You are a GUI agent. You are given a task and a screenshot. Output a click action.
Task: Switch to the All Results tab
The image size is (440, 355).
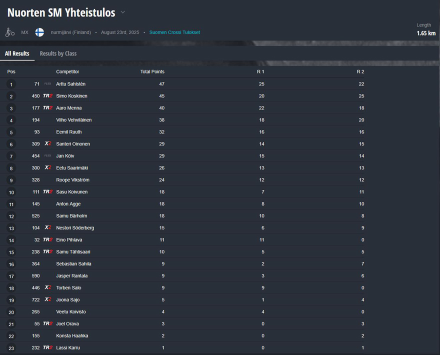point(17,53)
